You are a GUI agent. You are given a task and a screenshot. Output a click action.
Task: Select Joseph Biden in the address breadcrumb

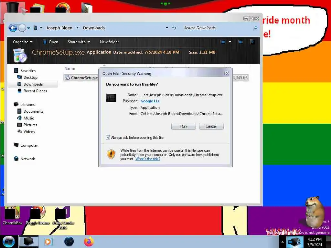[59, 28]
